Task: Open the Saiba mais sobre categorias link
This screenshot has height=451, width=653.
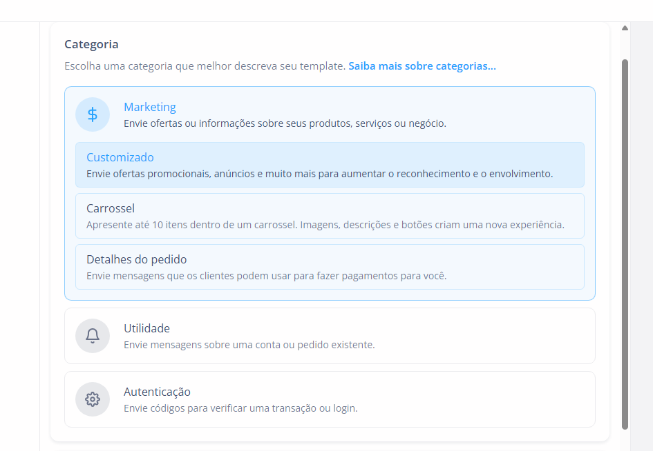Action: (422, 66)
